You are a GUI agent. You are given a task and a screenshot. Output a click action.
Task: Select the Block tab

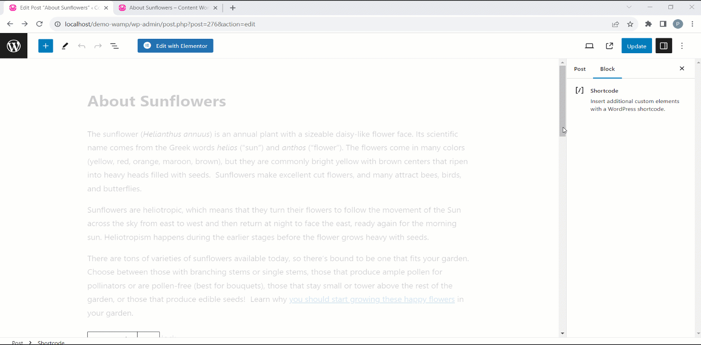point(607,69)
